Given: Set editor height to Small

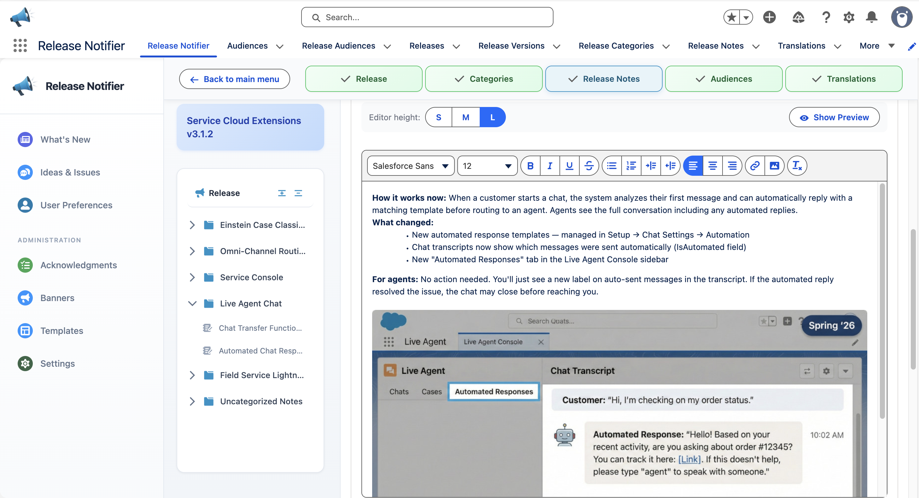Looking at the screenshot, I should click(x=438, y=117).
